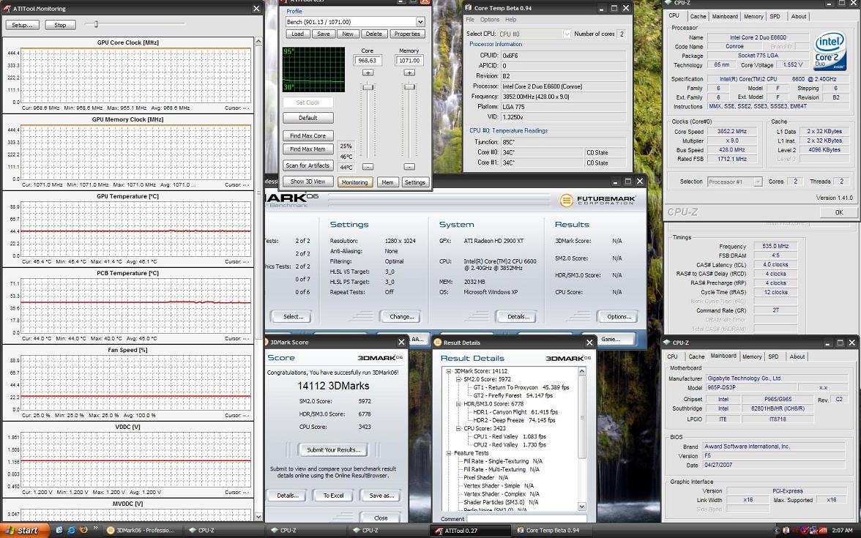Click Core Temp title bar icon
The width and height of the screenshot is (861, 538).
tap(468, 8)
